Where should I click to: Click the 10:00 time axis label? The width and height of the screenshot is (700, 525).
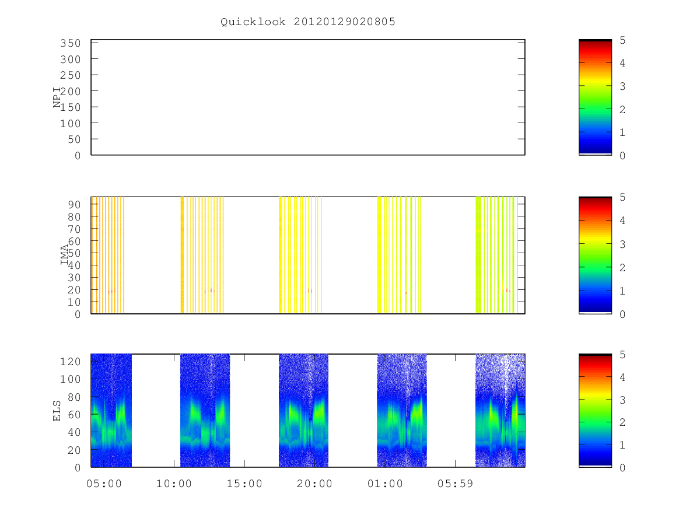(x=174, y=484)
